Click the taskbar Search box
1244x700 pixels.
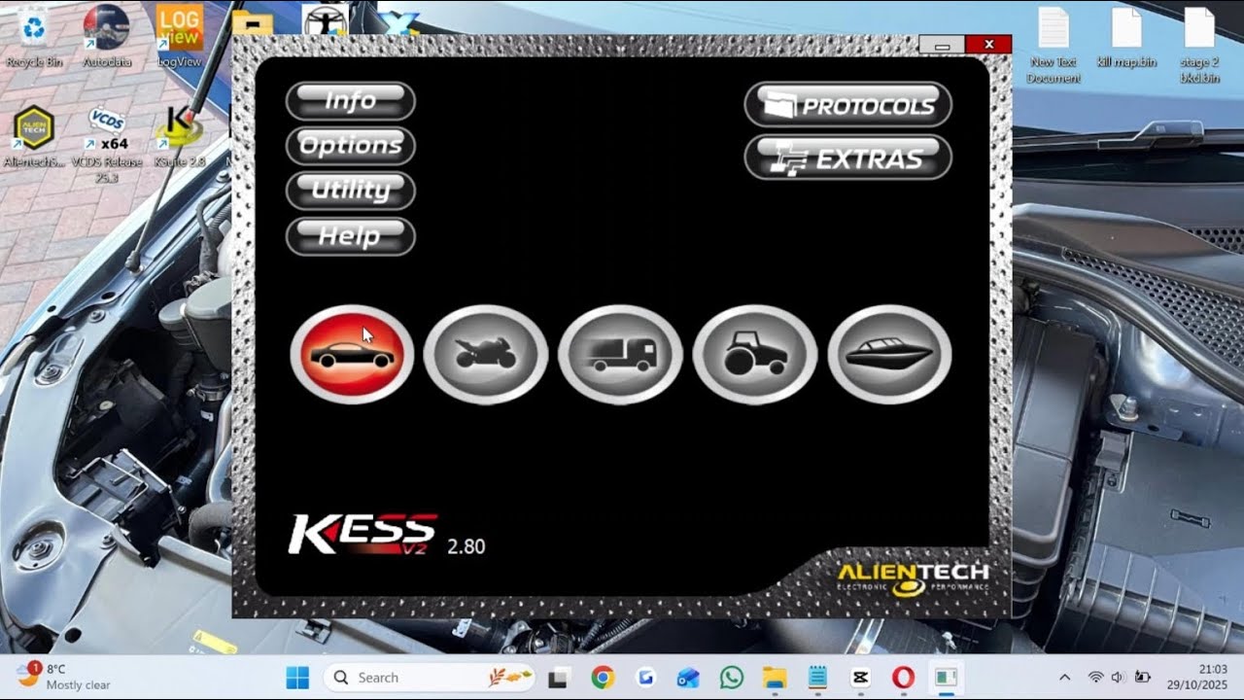pos(431,678)
